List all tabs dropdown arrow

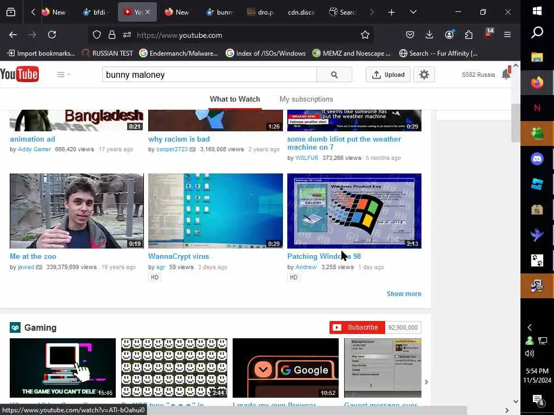coord(413,12)
